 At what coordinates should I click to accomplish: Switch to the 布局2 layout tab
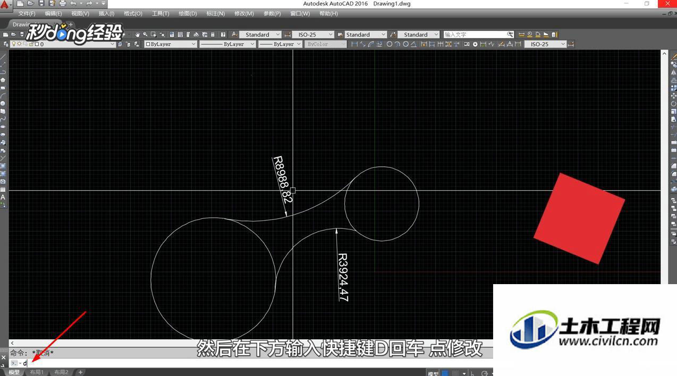(x=61, y=372)
